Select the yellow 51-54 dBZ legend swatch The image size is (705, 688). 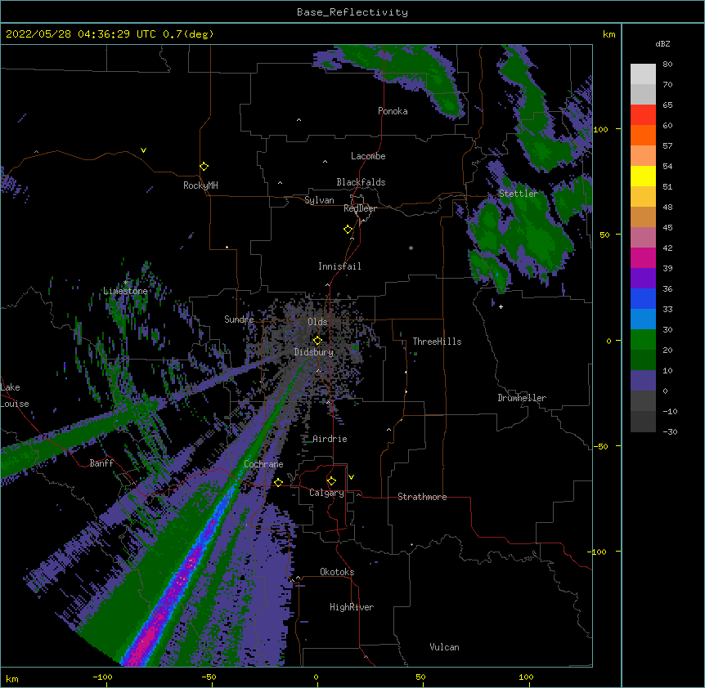point(643,176)
